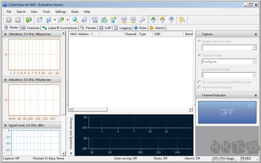
Task: Click the Stop Capture square icon
Action: point(18,20)
